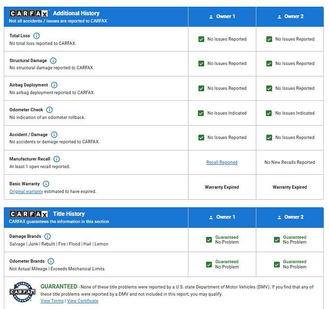This screenshot has width=329, height=309.
Task: Click the View Terms link
Action: [x=52, y=301]
